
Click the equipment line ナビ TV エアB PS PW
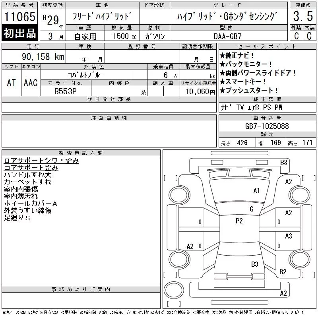point(251,107)
